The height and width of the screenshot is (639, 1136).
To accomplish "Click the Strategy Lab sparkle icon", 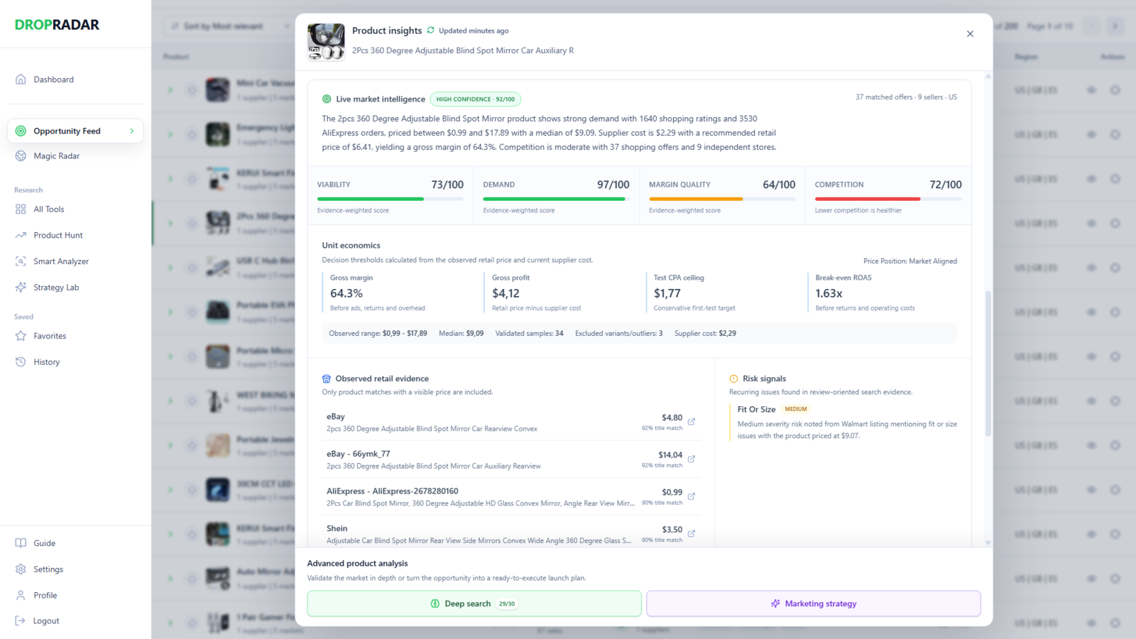I will tap(21, 288).
